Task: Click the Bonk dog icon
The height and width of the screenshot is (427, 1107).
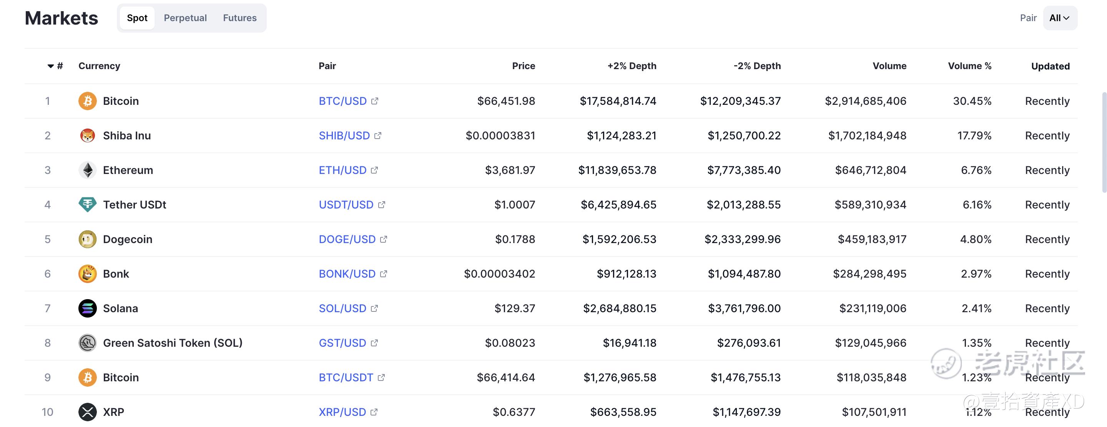Action: [87, 274]
